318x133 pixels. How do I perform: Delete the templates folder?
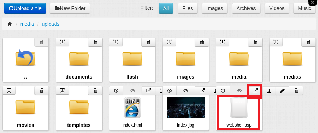click(95, 90)
